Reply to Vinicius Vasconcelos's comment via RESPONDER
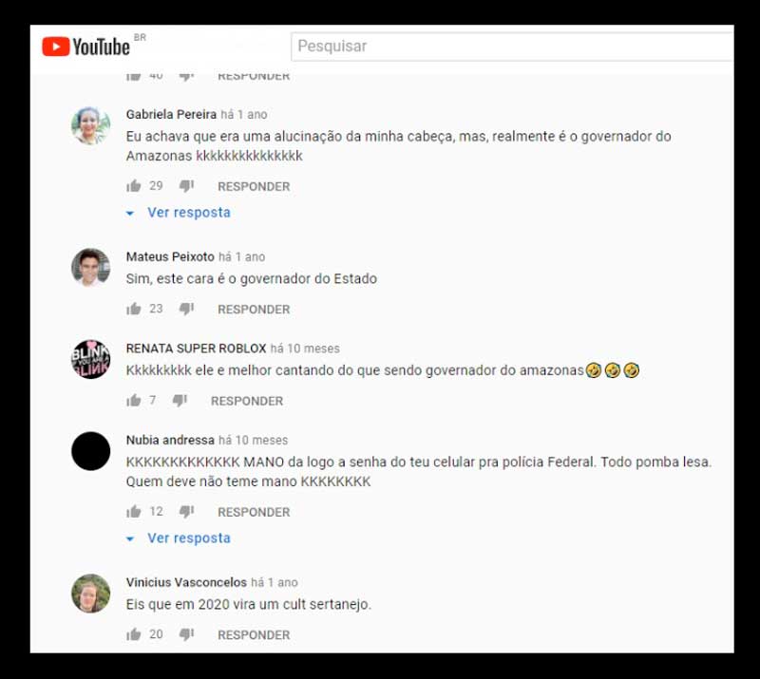The width and height of the screenshot is (760, 679). click(254, 635)
